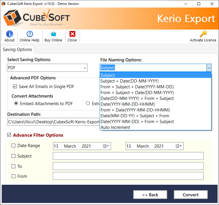Click the Activate License key icon
The image size is (219, 205).
[x=203, y=34]
